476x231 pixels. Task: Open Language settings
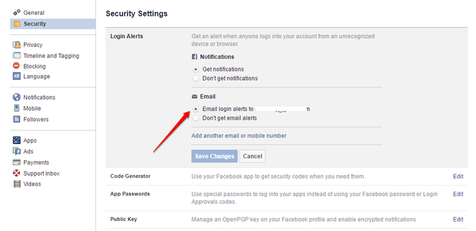36,76
